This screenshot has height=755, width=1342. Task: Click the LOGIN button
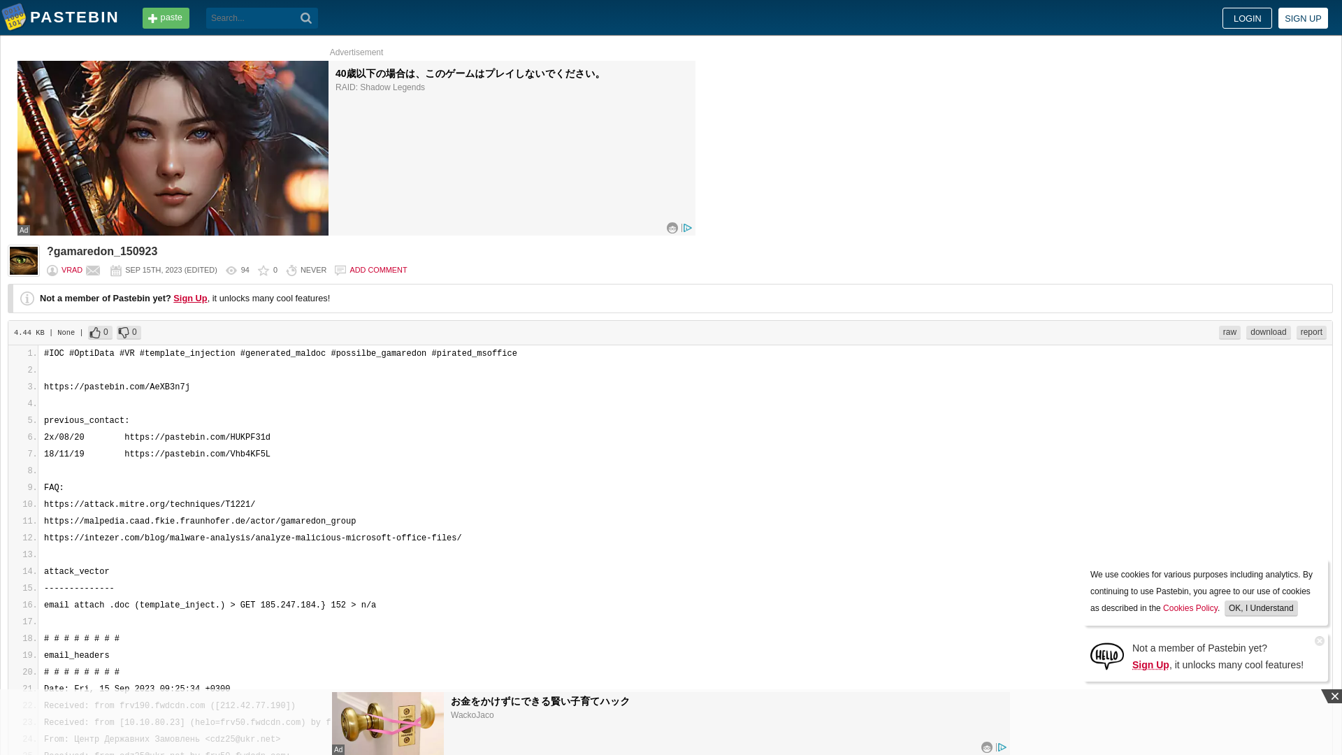(x=1247, y=18)
